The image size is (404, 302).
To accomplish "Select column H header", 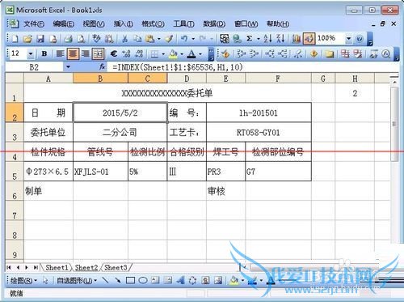I will (355, 79).
